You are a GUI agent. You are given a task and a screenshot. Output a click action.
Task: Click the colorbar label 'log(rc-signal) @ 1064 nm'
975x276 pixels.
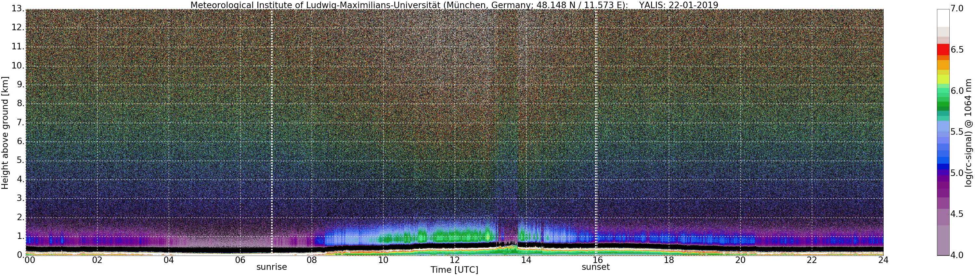[969, 132]
